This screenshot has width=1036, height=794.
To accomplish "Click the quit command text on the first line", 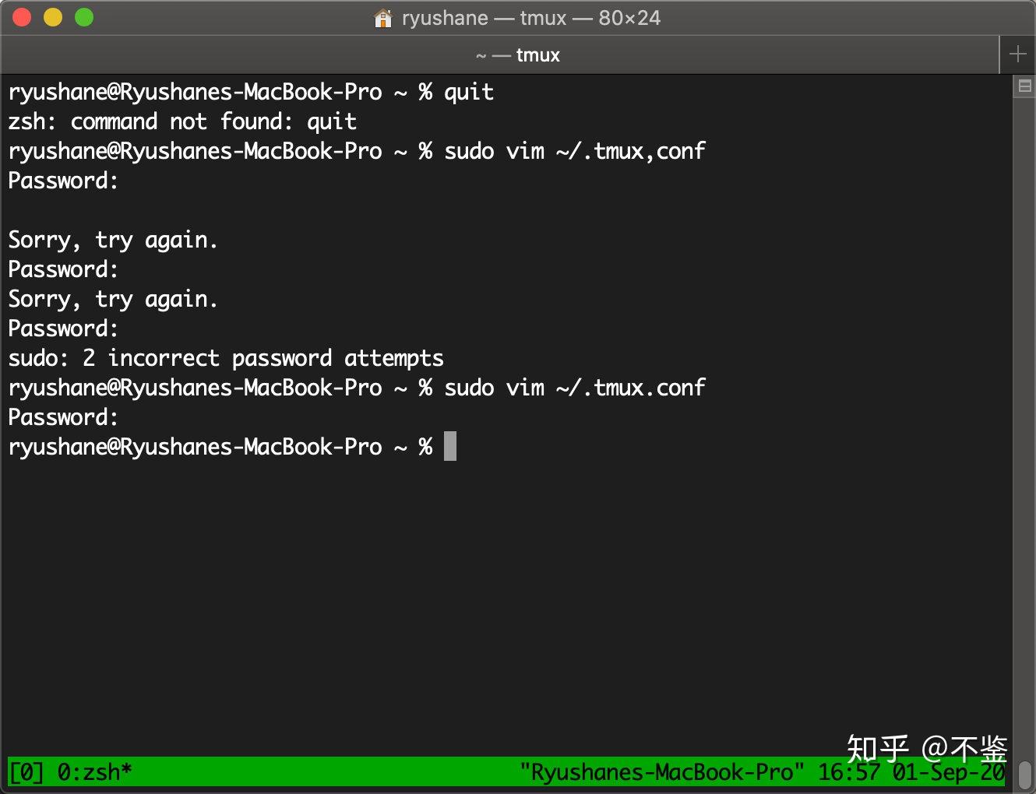I will click(x=467, y=91).
